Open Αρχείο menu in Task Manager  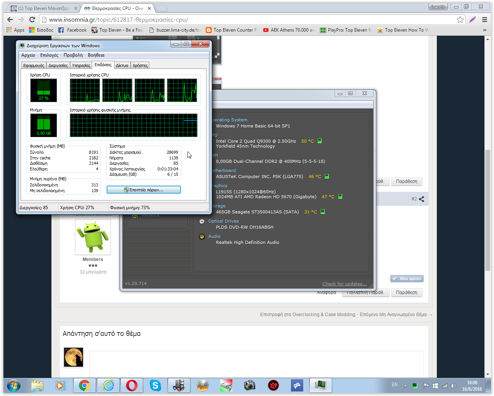28,55
